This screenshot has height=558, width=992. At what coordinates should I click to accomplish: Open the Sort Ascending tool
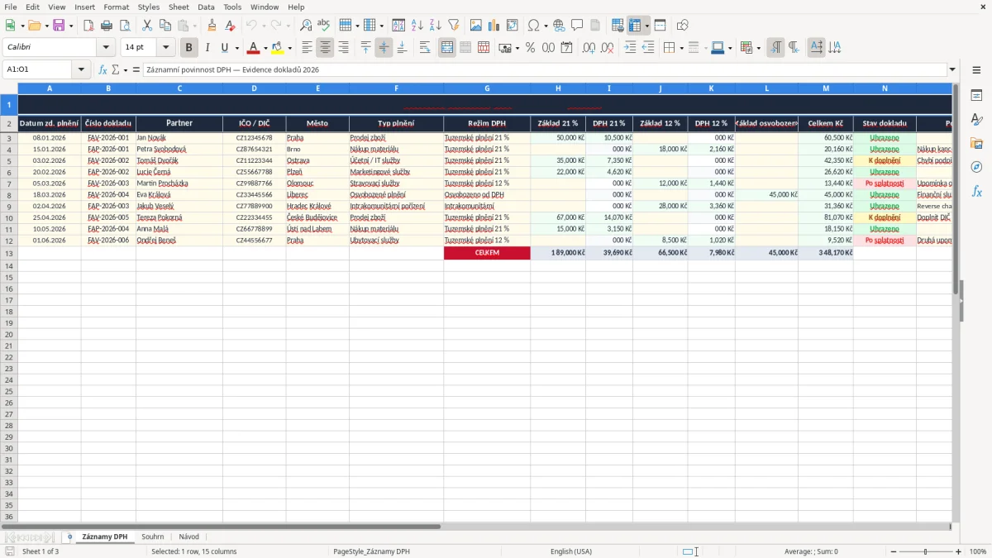[x=417, y=26]
